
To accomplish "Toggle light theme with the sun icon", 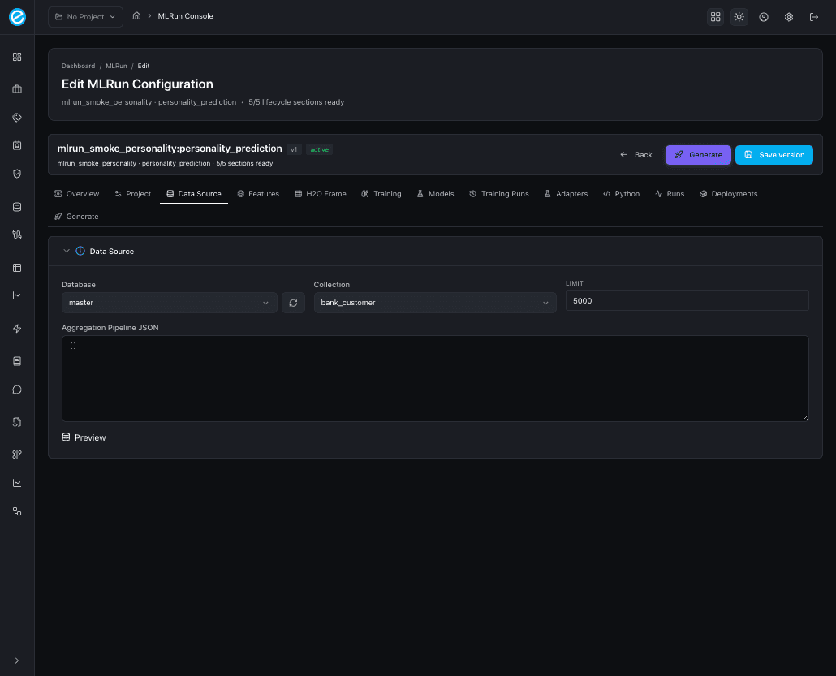I will pyautogui.click(x=739, y=16).
